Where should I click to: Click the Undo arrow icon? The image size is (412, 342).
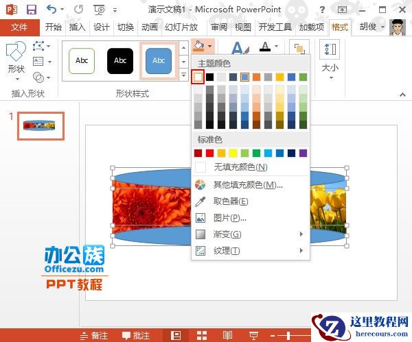(51, 10)
